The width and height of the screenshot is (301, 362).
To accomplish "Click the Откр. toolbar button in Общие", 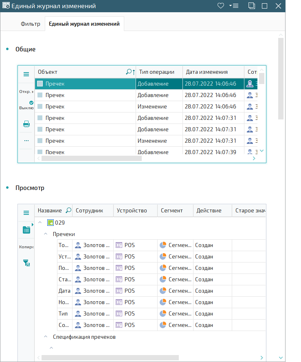I will [x=26, y=92].
